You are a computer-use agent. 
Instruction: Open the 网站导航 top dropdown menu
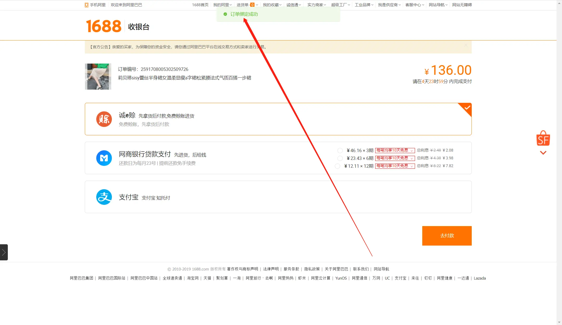click(x=438, y=5)
